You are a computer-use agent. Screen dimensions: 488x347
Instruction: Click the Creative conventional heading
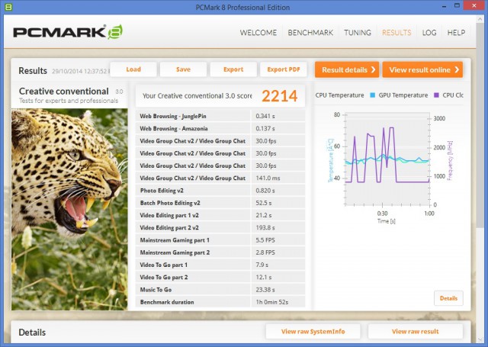click(64, 92)
